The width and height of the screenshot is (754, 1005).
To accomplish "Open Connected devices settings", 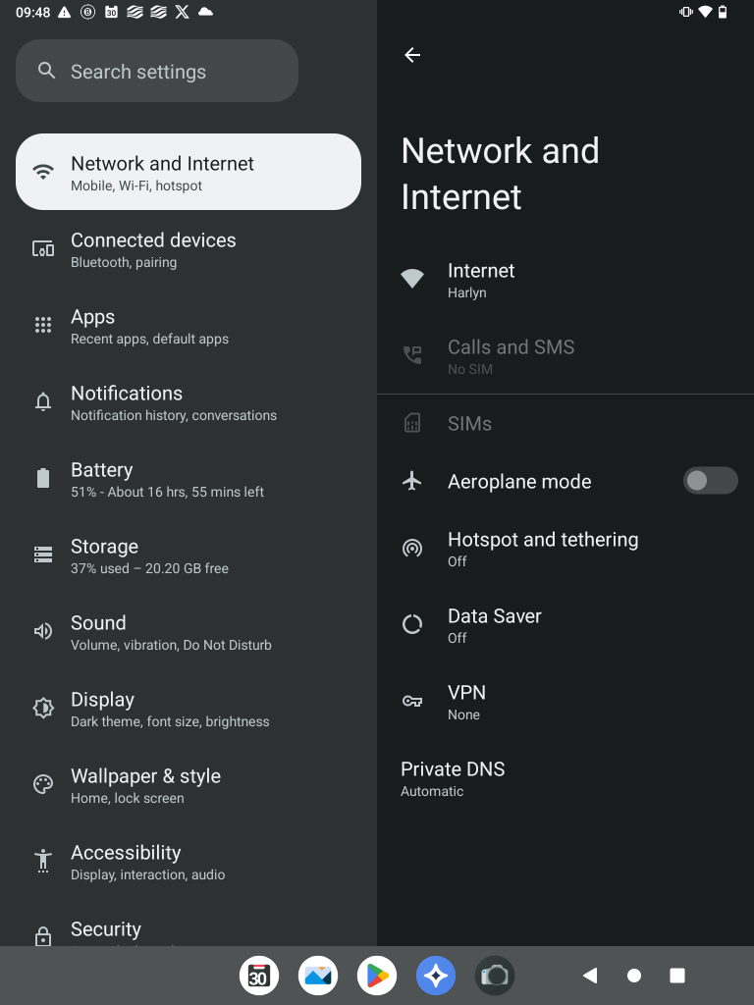I will pos(153,249).
